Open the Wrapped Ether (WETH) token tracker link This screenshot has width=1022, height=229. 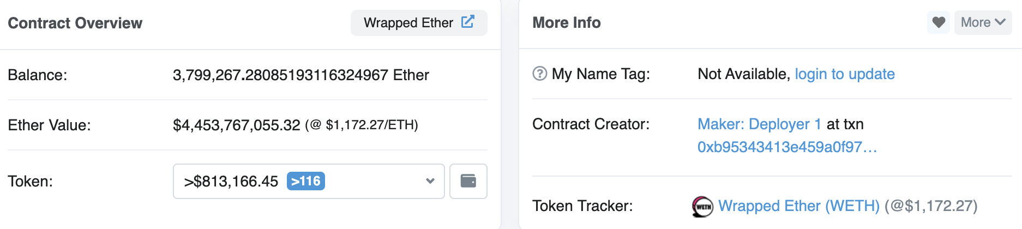(x=798, y=206)
